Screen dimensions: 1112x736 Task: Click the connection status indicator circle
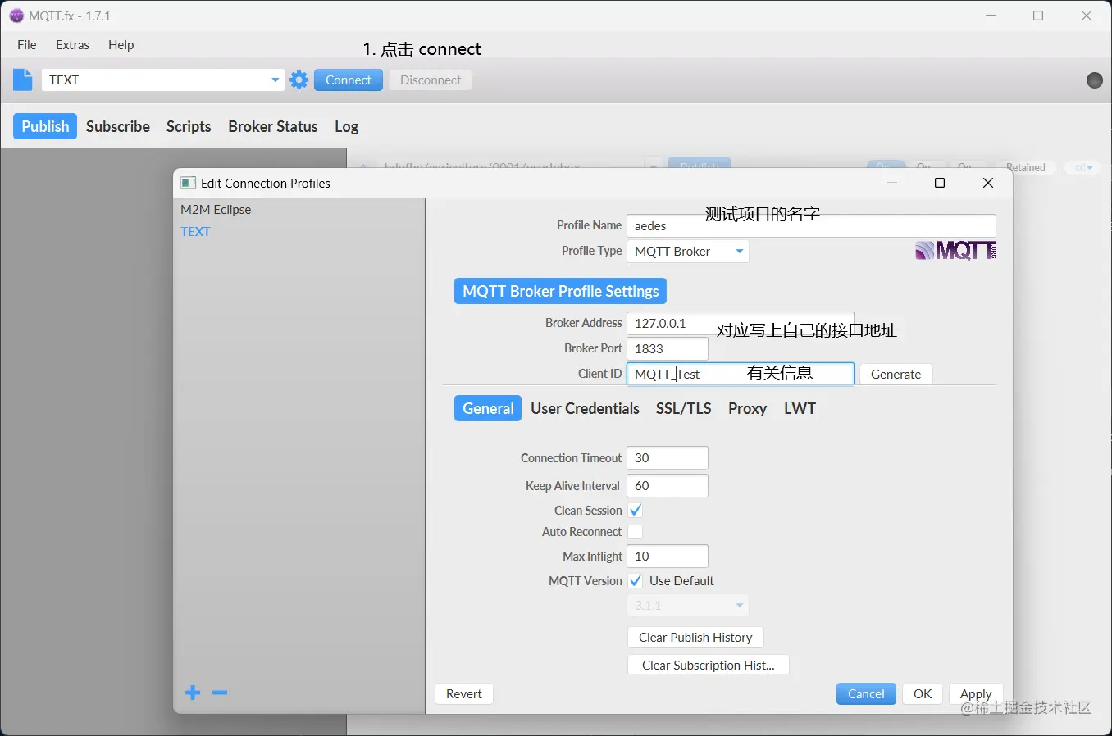click(x=1095, y=80)
